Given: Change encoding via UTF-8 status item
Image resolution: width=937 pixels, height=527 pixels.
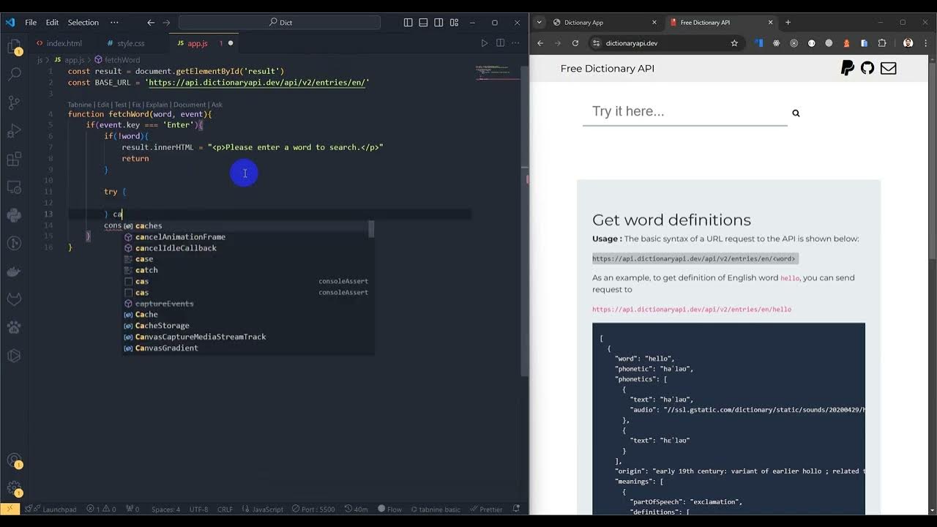Looking at the screenshot, I should coord(198,509).
